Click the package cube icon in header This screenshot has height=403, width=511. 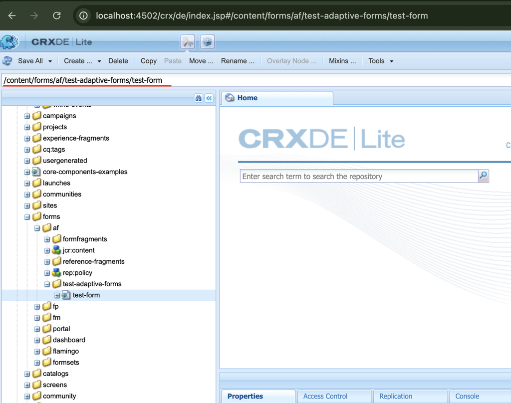[x=207, y=42]
